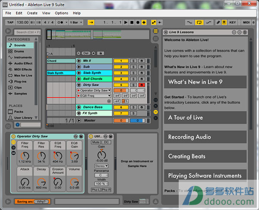Click the transport Play button
This screenshot has width=259, height=210.
(x=126, y=22)
